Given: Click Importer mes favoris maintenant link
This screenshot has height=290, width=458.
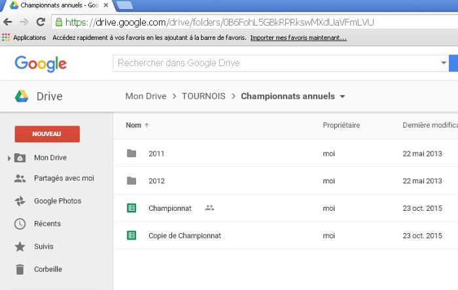Looking at the screenshot, I should pos(298,38).
